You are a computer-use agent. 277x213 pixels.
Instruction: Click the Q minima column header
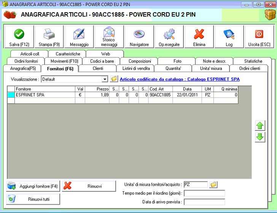(226, 89)
